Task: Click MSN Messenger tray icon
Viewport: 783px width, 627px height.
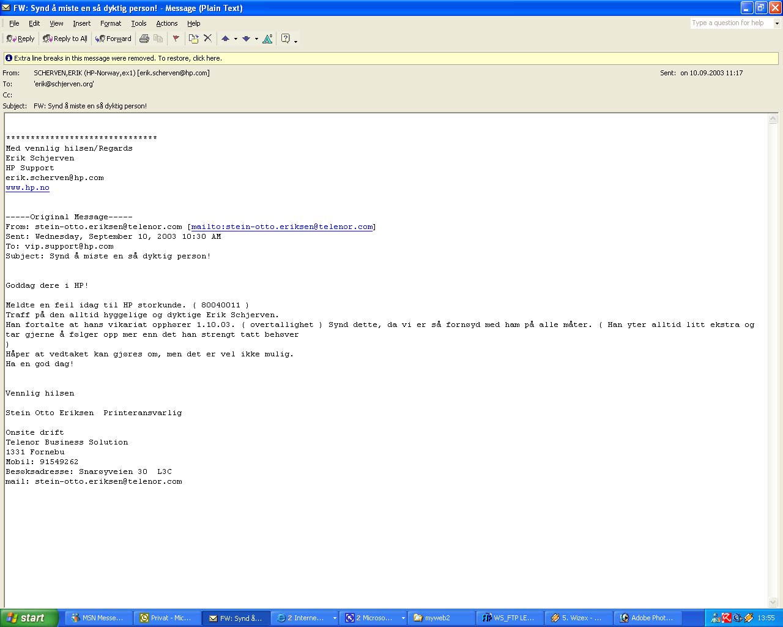Action: click(716, 618)
